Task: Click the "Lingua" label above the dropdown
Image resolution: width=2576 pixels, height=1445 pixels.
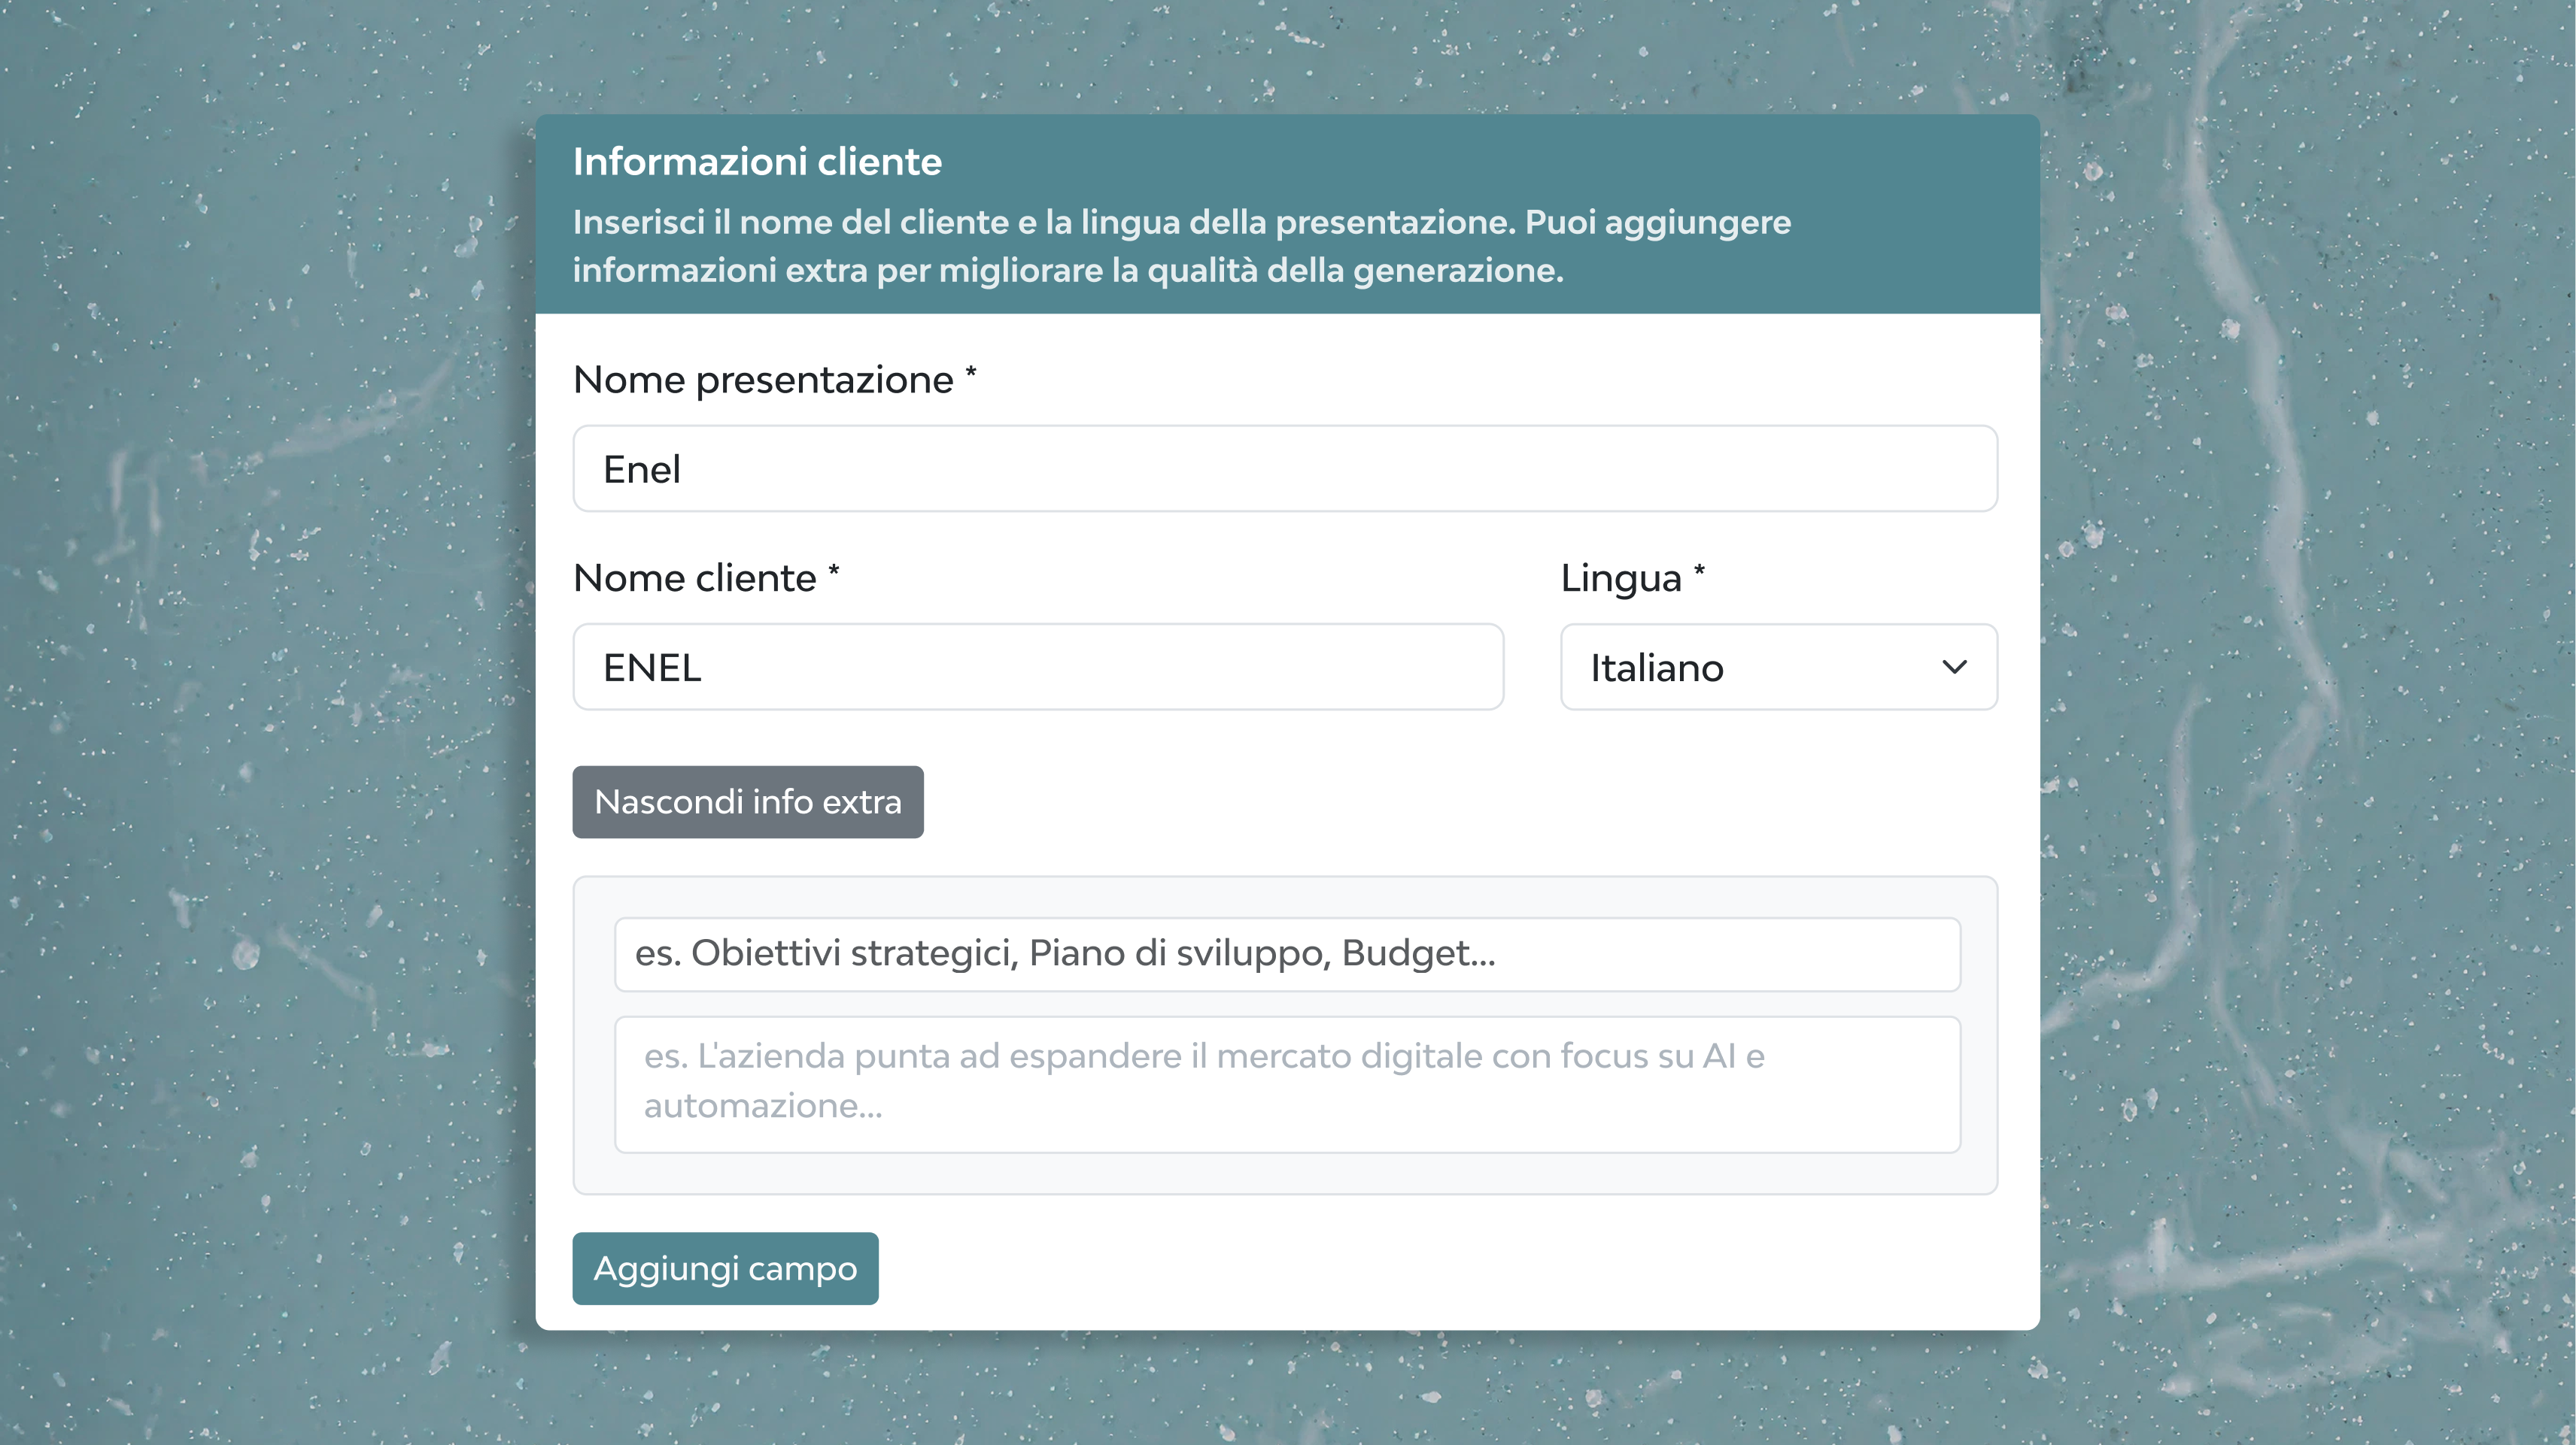Action: pyautogui.click(x=1619, y=577)
